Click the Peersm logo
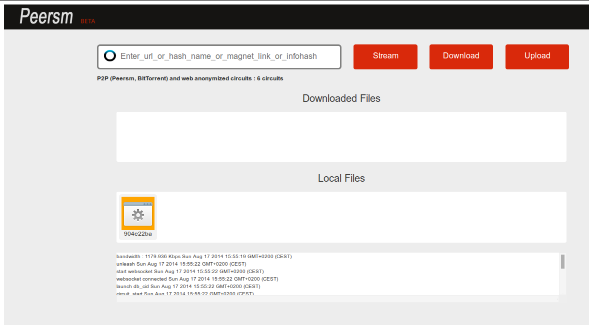Image resolution: width=589 pixels, height=325 pixels. (46, 16)
